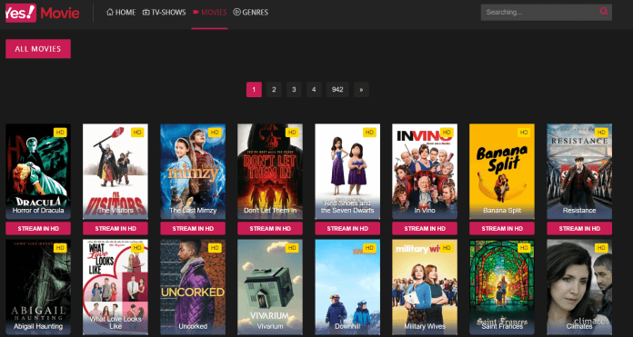
Task: Go to the TV-SHOWS section
Action: pyautogui.click(x=165, y=13)
